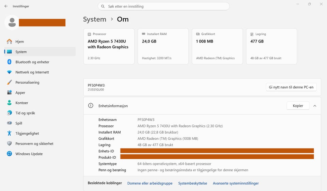Viewport: 327px width, 191px height.
Task: Open Bluetooth og enheter settings
Action: click(x=40, y=62)
